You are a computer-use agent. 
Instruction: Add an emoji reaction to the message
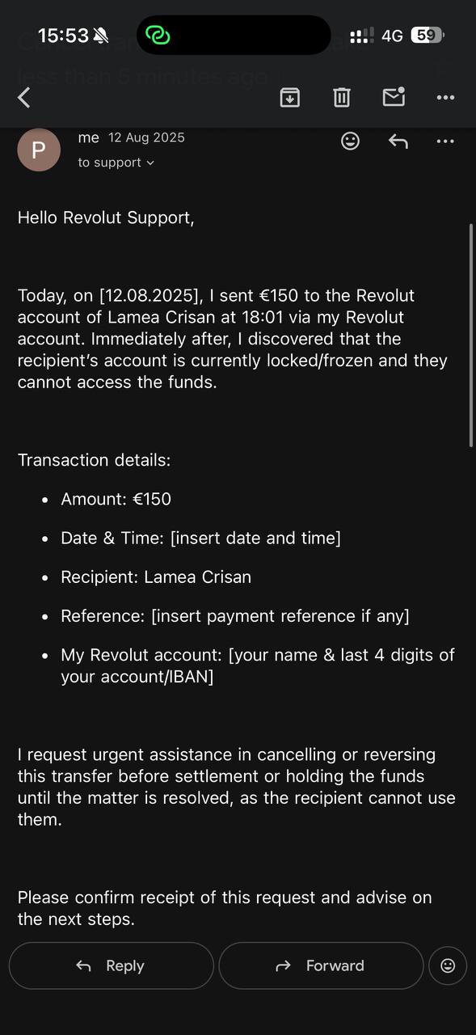350,141
